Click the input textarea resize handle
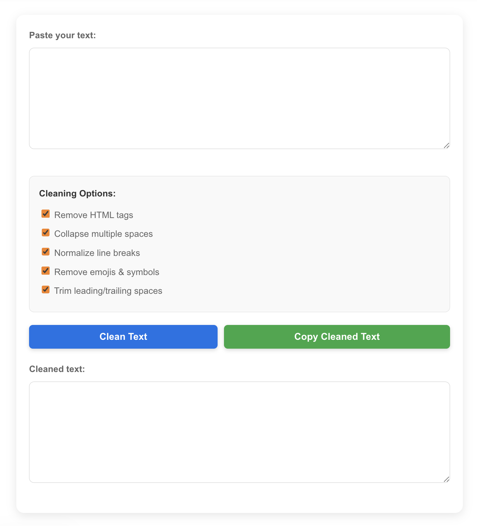The image size is (477, 526). tap(447, 145)
